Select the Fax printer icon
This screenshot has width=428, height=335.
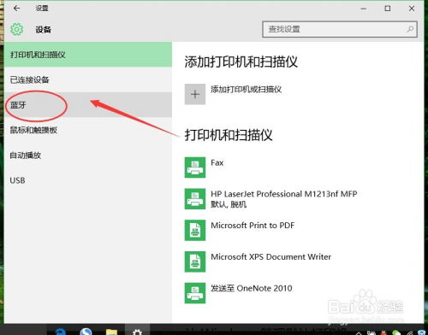tap(195, 167)
